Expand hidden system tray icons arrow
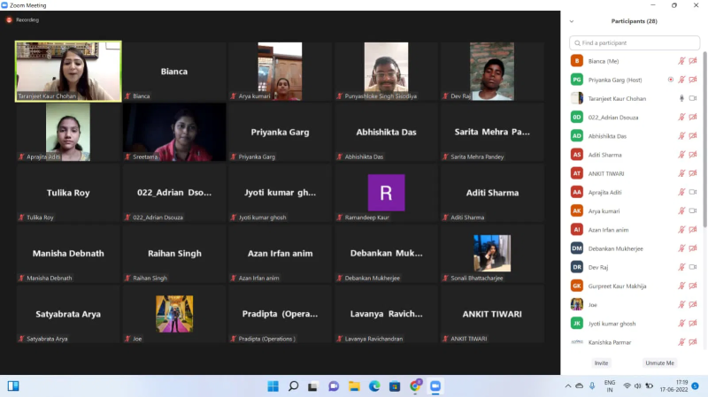Viewport: 708px width, 397px height. point(567,386)
